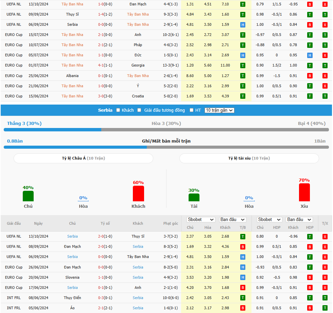Open the Ban đầu dropdown beside the T/X column

299,220
